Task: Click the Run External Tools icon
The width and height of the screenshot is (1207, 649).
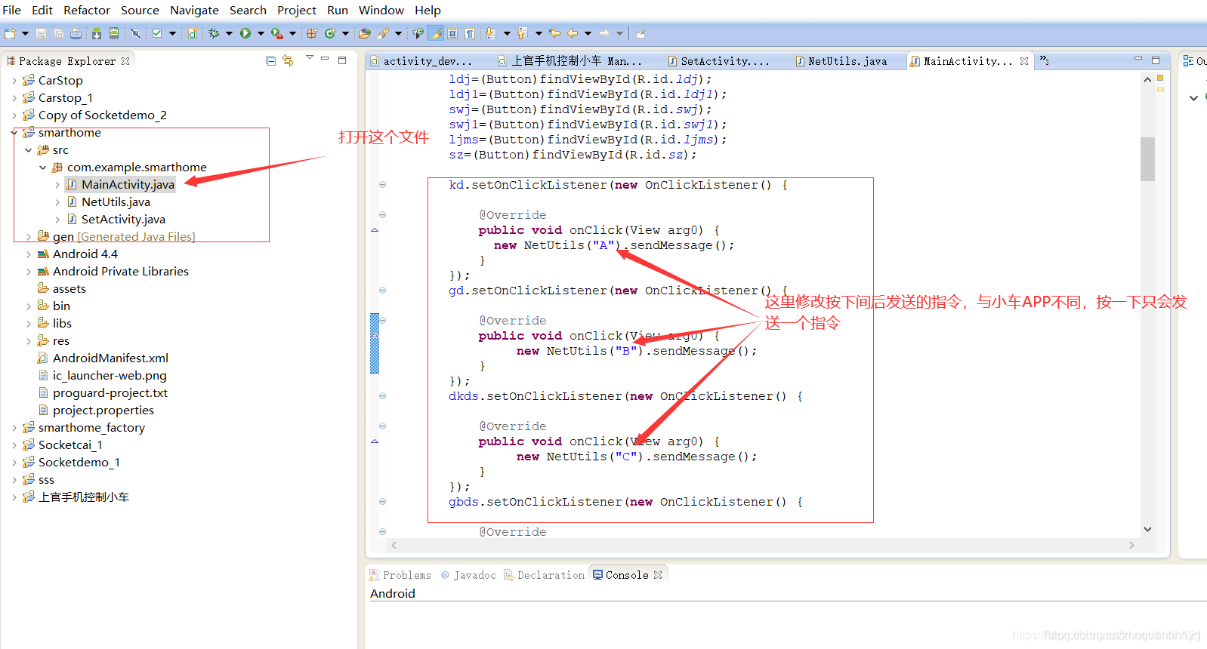Action: pos(277,33)
